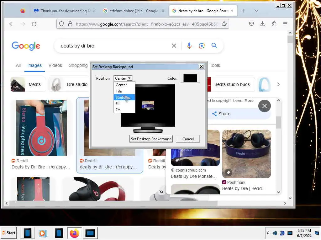Click 'Learn More' copyright link
Image resolution: width=321 pixels, height=240 pixels.
pos(243,101)
